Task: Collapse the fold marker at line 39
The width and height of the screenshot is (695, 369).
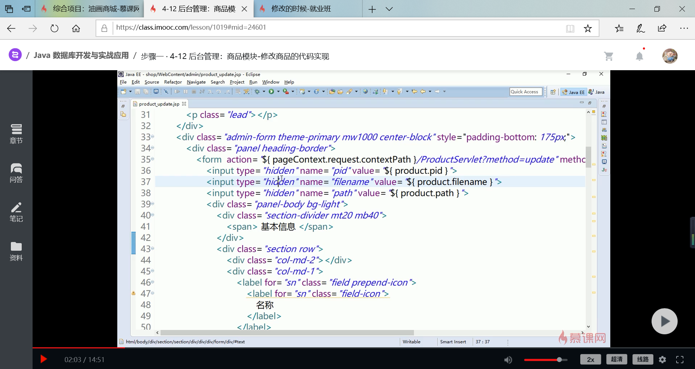Action: 152,204
